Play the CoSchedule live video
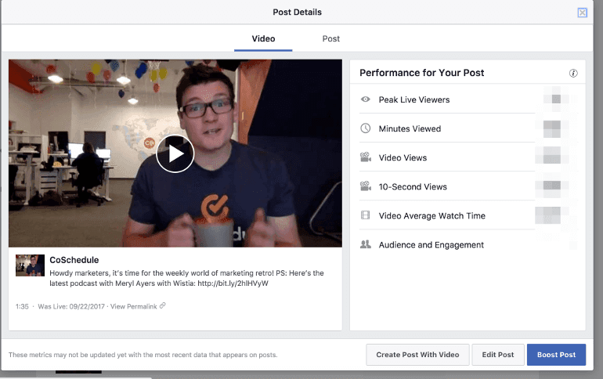 pos(175,153)
